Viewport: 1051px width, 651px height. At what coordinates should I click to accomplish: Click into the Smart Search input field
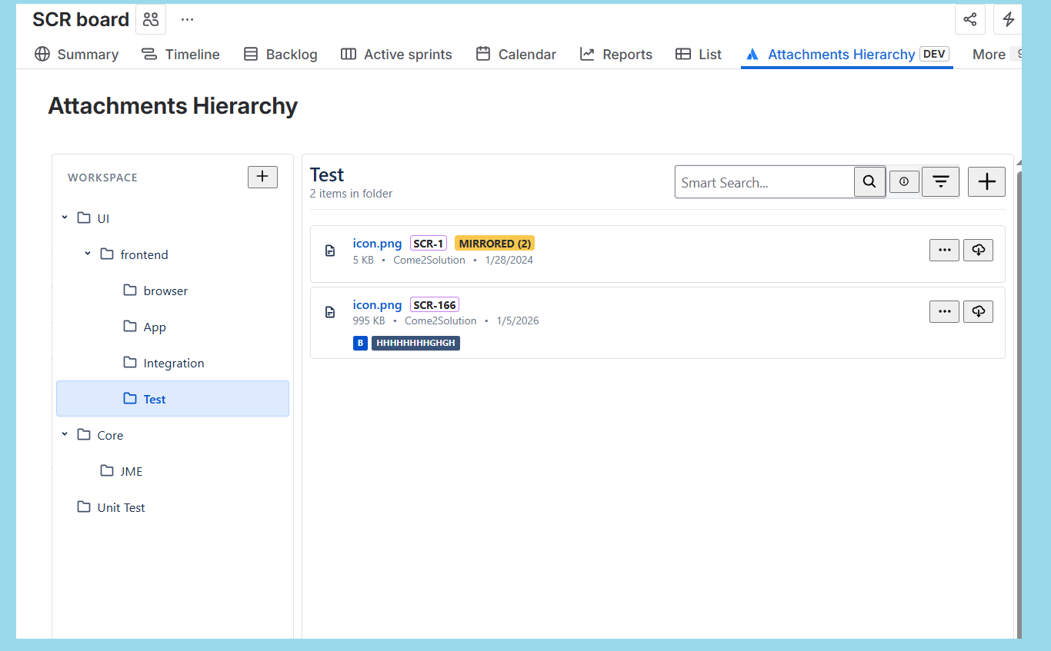coord(765,182)
